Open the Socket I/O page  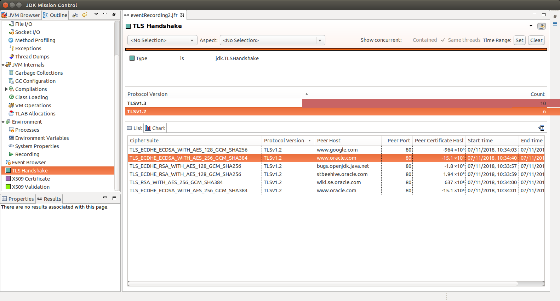[x=27, y=32]
